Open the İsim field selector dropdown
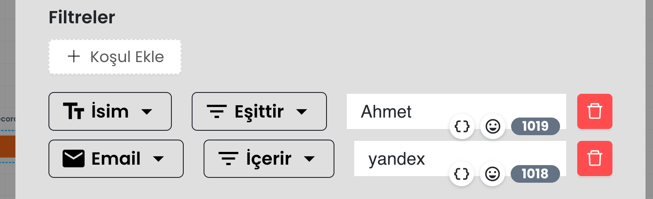653x199 pixels. coord(110,111)
